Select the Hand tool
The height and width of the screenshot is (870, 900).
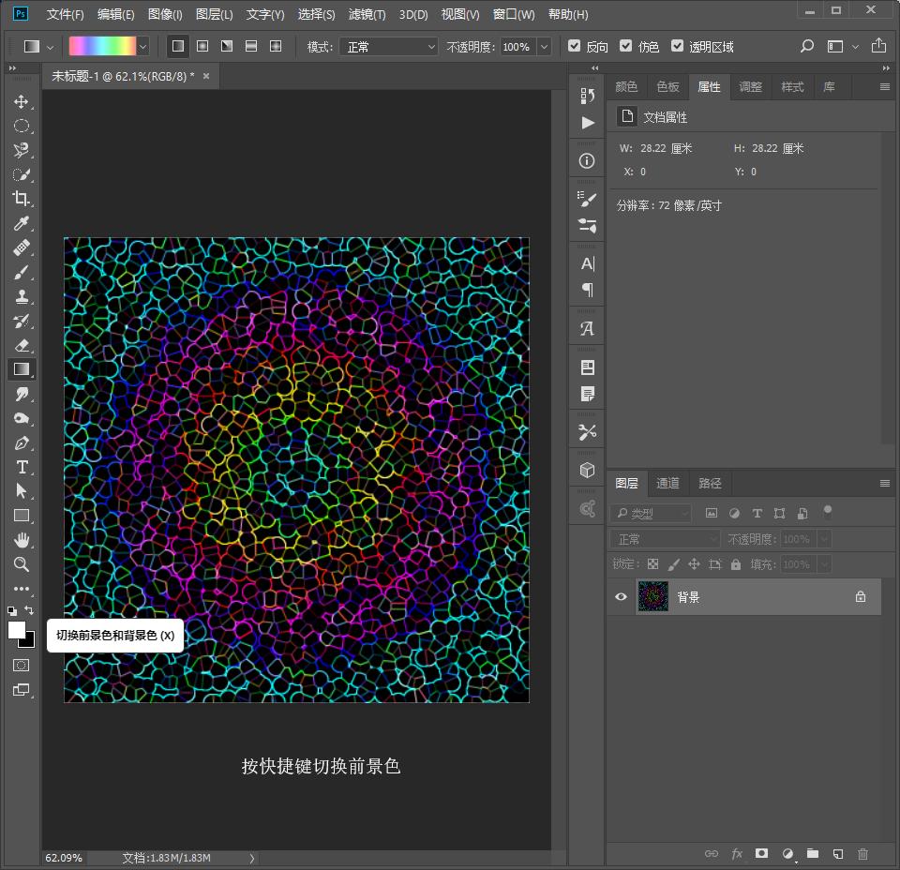[x=21, y=540]
